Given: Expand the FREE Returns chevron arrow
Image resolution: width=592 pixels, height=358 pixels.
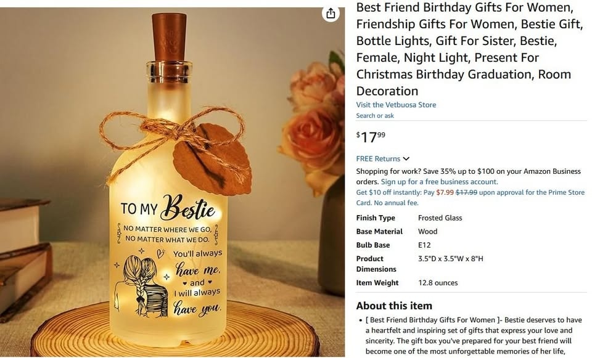Looking at the screenshot, I should pyautogui.click(x=406, y=159).
